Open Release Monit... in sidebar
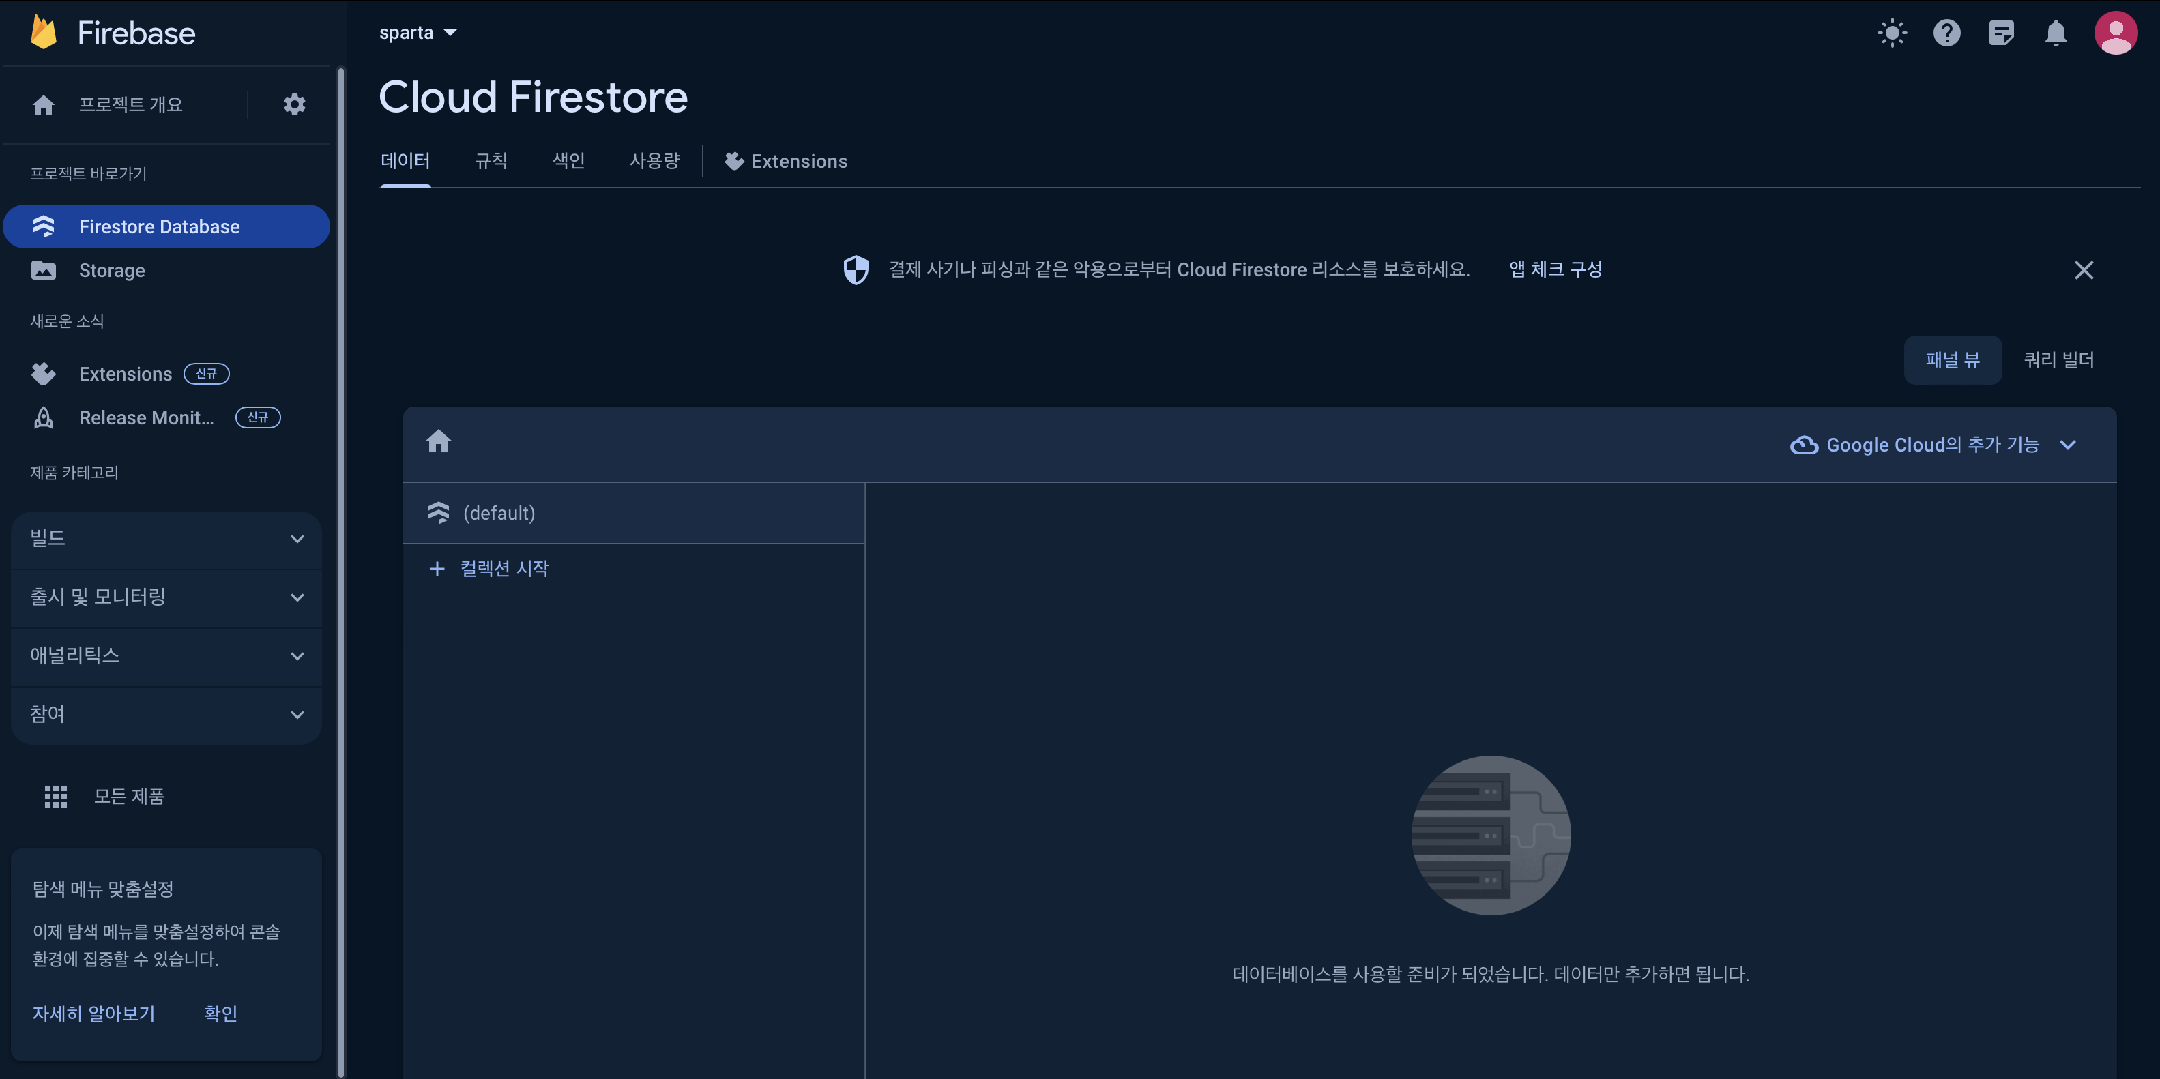The height and width of the screenshot is (1079, 2160). tap(166, 417)
